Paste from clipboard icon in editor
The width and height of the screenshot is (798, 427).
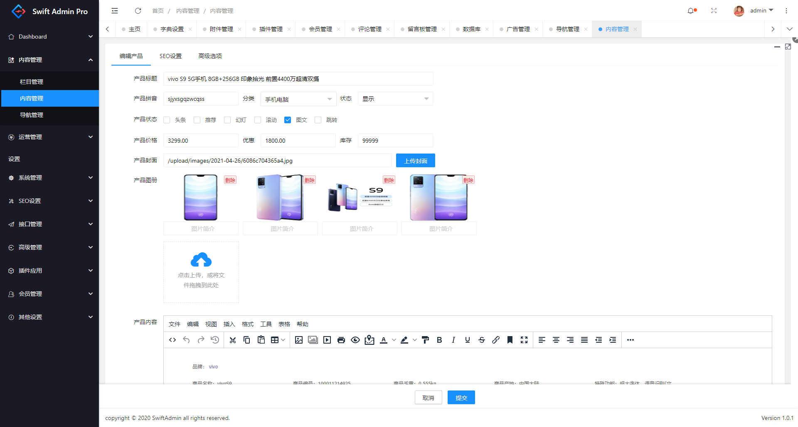coord(261,340)
